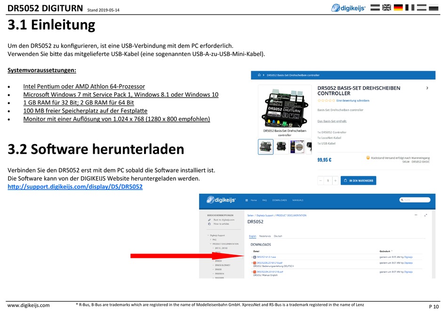Download the DR5052 V1.0.1.exe file
This screenshot has height=311, width=447.
[266, 257]
